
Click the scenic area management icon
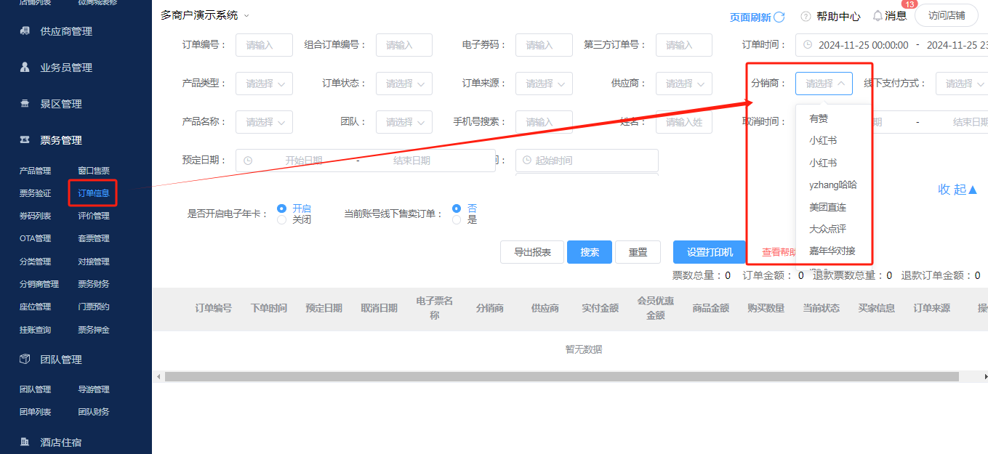point(25,104)
